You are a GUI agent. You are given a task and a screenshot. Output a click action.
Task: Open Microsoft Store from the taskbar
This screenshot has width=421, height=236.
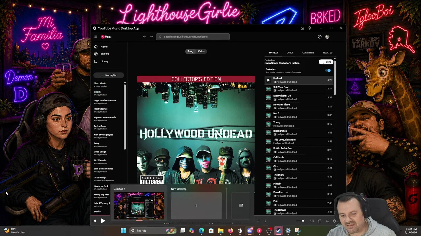click(211, 231)
